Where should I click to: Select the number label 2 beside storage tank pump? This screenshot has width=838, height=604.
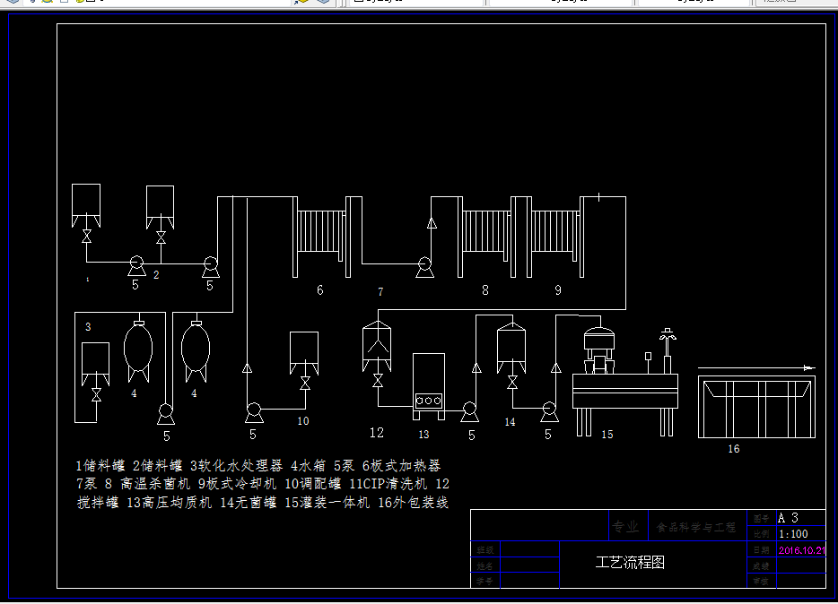(x=156, y=275)
